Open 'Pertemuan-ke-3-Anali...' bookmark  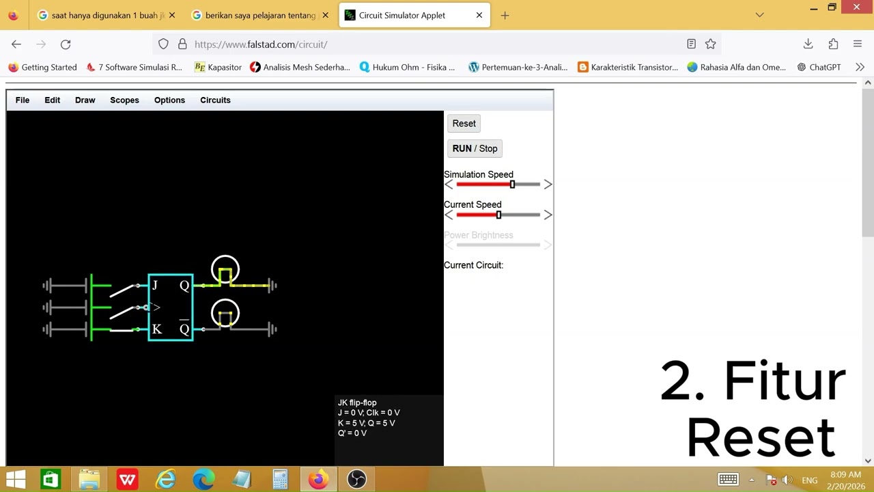518,67
